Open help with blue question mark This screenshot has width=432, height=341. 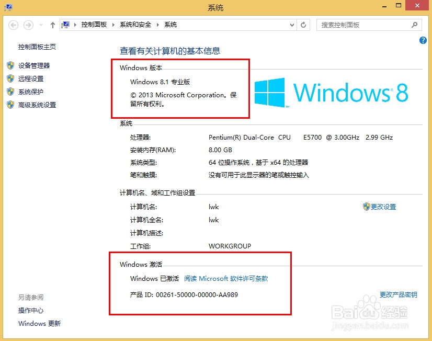[423, 40]
